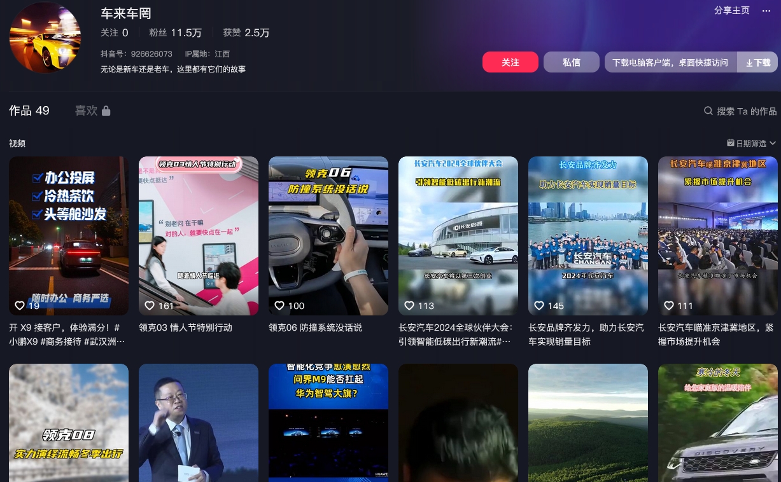Open the 寒冷的冬天 Discovery video thumbnail

pyautogui.click(x=718, y=423)
